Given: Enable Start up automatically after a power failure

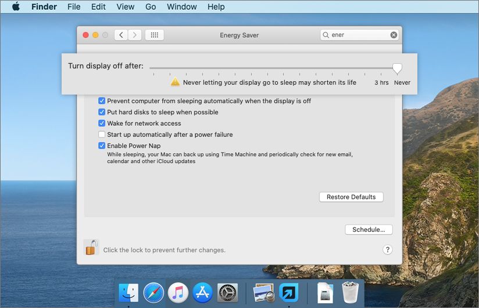Looking at the screenshot, I should click(x=102, y=135).
